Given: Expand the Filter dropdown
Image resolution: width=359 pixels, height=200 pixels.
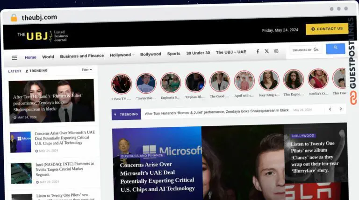Looking at the screenshot, I should coord(87,70).
